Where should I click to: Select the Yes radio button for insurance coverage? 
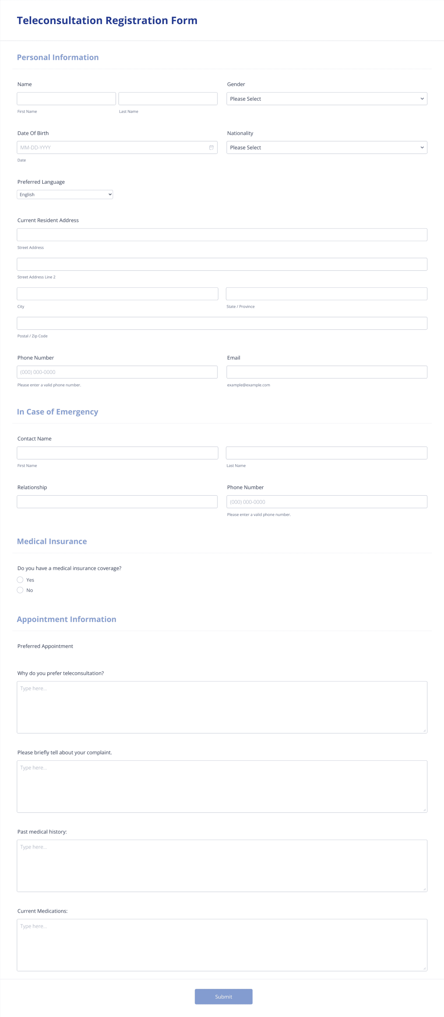(20, 579)
